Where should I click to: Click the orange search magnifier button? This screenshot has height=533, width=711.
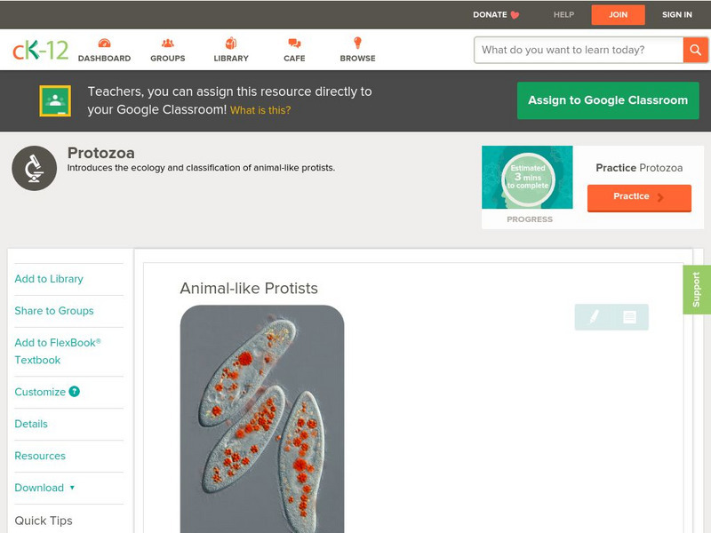695,50
